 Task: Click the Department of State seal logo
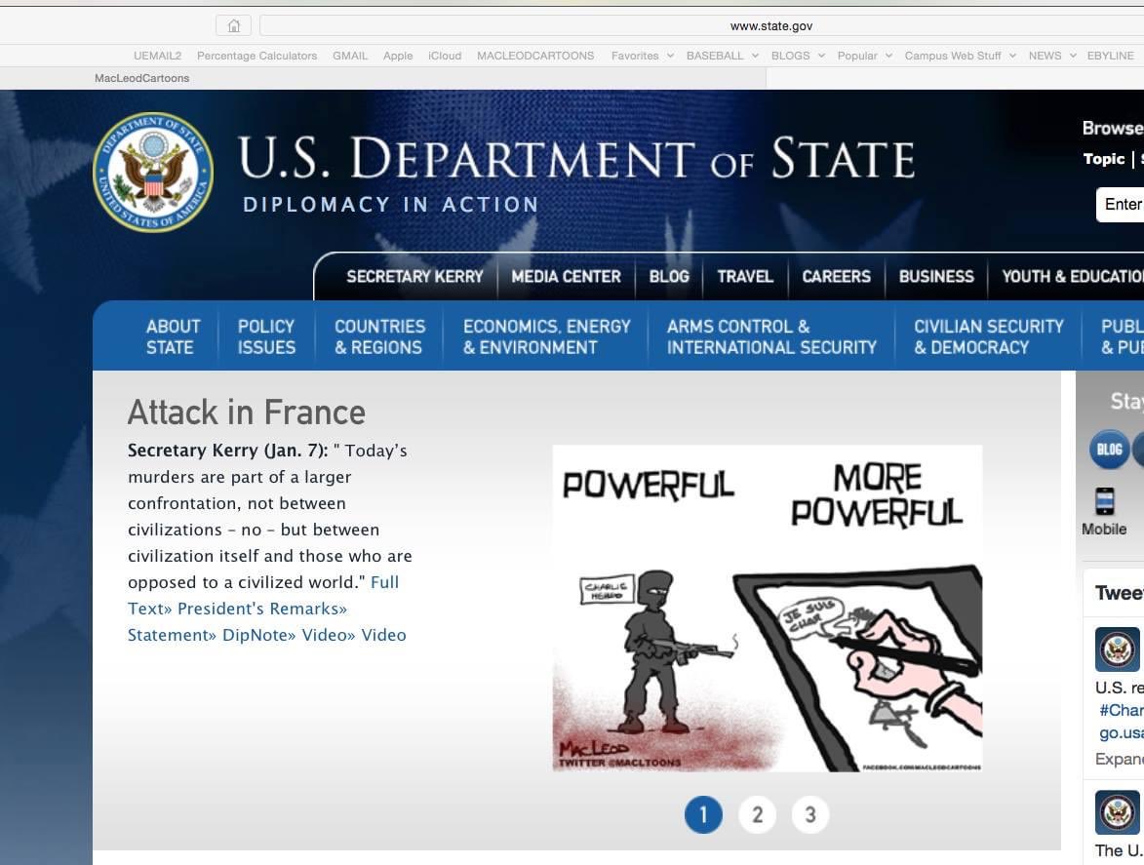click(x=153, y=173)
